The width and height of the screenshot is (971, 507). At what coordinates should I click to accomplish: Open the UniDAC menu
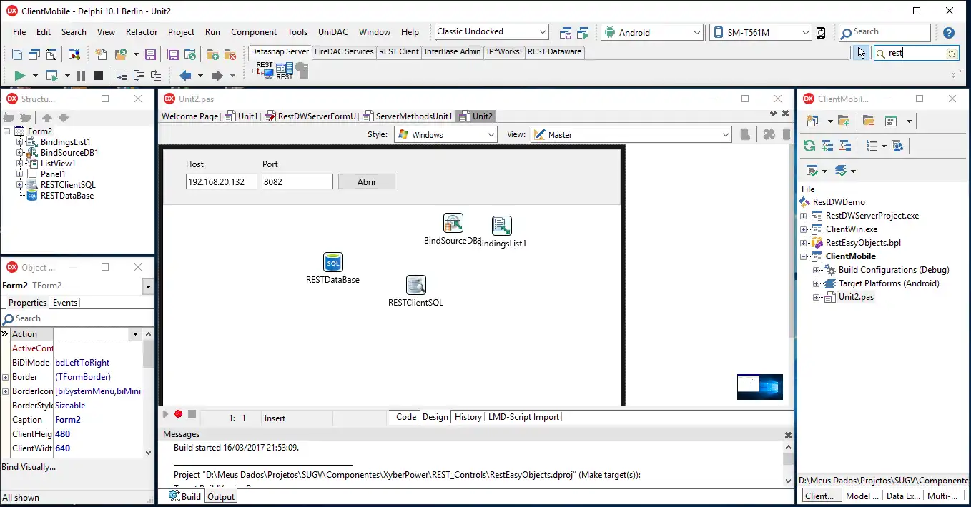333,32
